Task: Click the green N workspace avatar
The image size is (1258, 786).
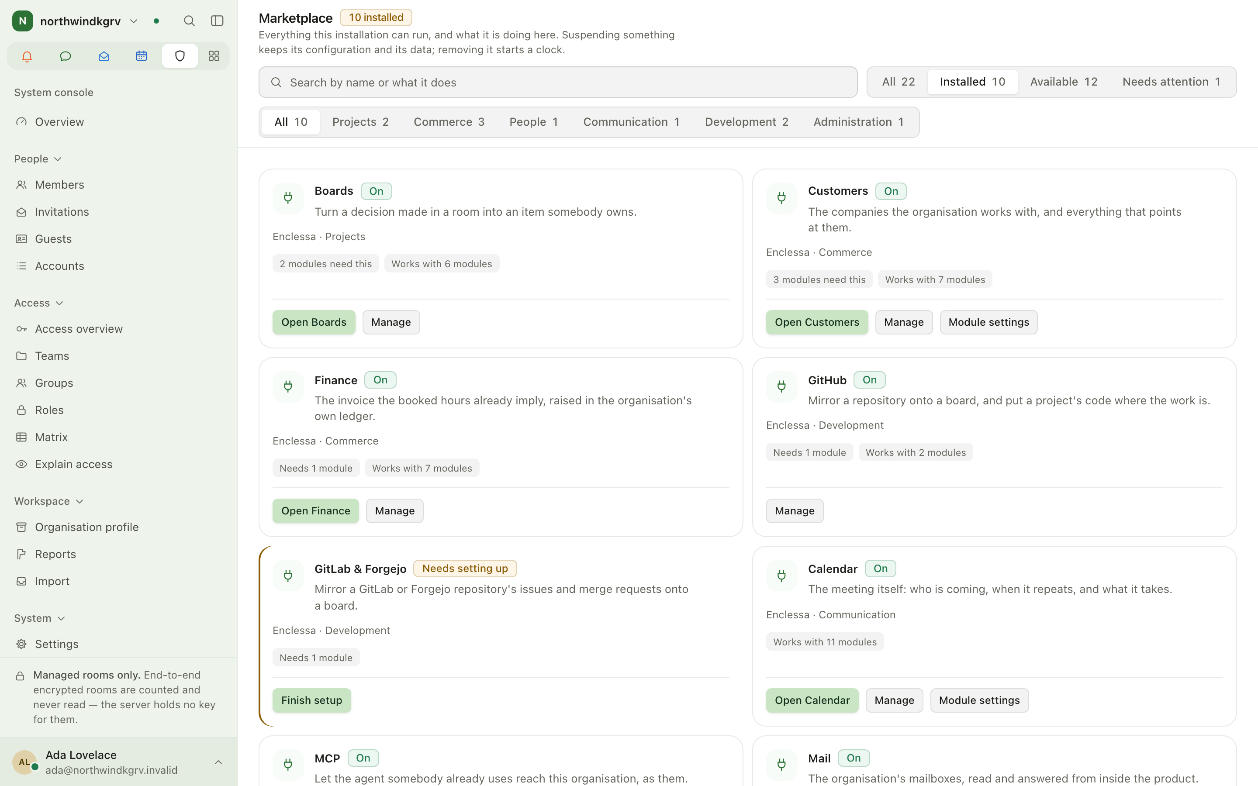Action: tap(22, 21)
